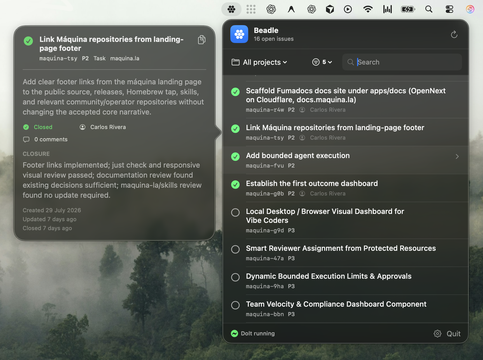Click the circled play menu bar icon
Screen dimensions: 483x360
[x=348, y=9]
